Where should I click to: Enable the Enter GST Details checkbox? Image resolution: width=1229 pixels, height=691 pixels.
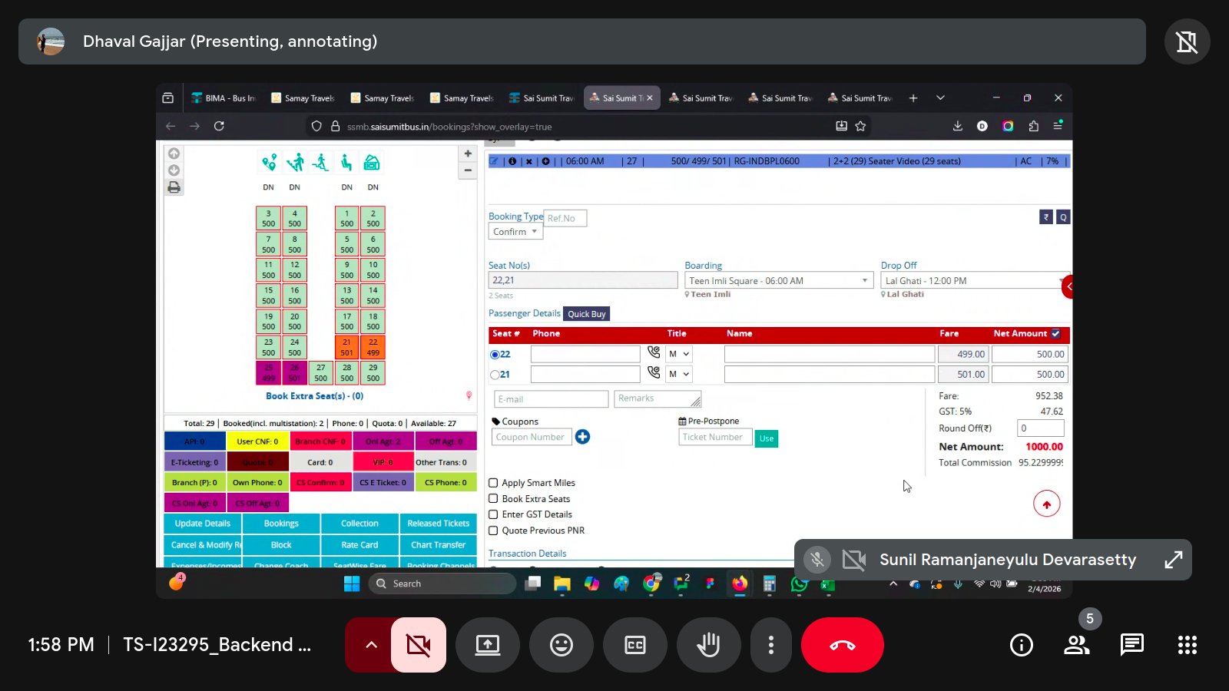pos(494,514)
